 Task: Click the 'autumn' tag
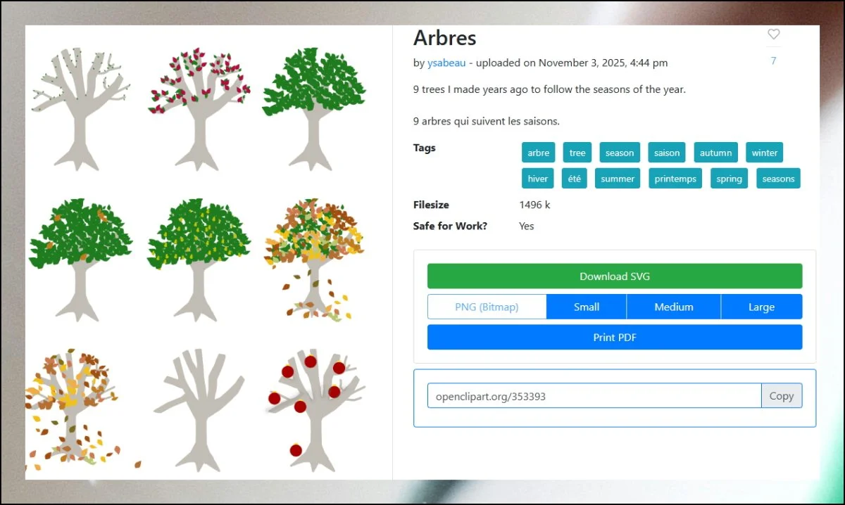coord(715,153)
